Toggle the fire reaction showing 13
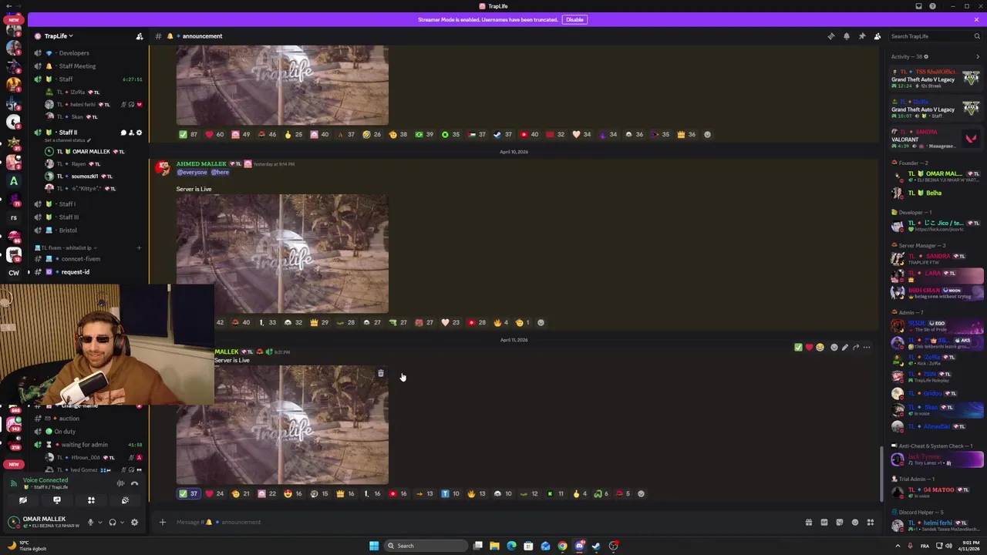This screenshot has height=555, width=987. click(x=477, y=493)
